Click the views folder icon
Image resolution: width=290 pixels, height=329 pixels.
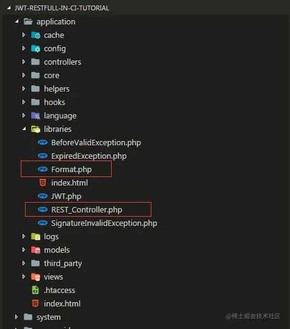35,277
